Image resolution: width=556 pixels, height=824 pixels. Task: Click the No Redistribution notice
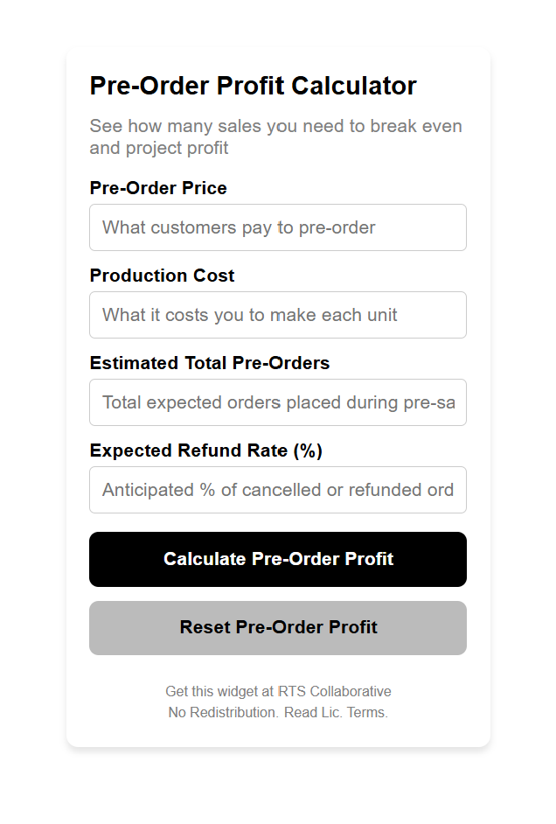click(x=221, y=712)
